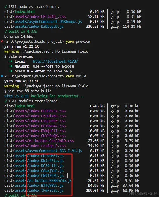Viewport: 159px width, 197px height.
Task: Open el-button-BEXNbYGo.js file path
Action: tap(38, 181)
